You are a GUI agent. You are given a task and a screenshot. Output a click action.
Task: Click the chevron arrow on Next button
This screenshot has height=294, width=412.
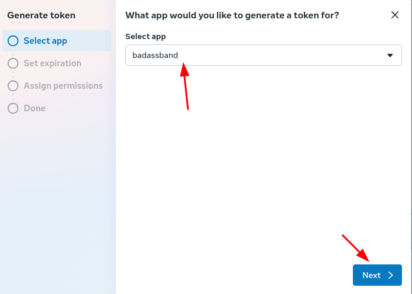click(x=390, y=275)
